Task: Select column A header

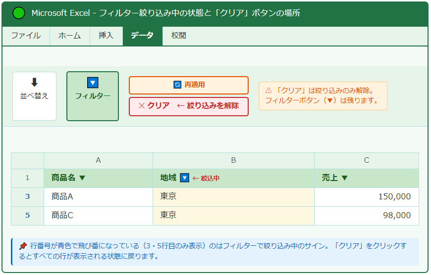Action: tap(98, 160)
